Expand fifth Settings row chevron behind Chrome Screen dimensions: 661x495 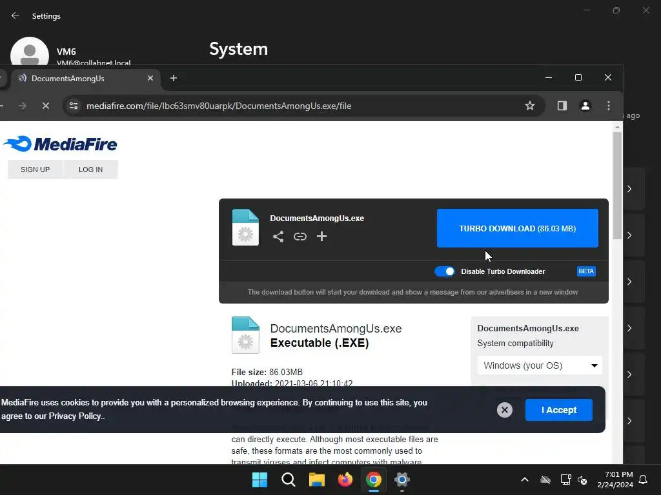tap(629, 374)
